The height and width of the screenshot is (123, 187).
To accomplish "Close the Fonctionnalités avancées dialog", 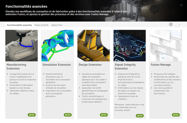I will 181,5.
